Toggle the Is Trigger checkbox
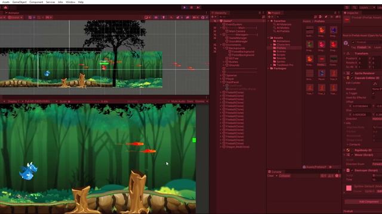 pyautogui.click(x=374, y=93)
